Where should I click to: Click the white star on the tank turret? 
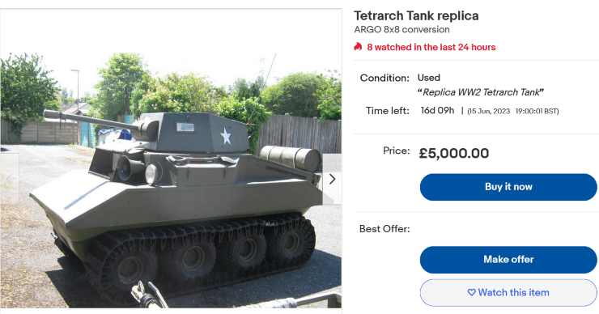tap(226, 137)
